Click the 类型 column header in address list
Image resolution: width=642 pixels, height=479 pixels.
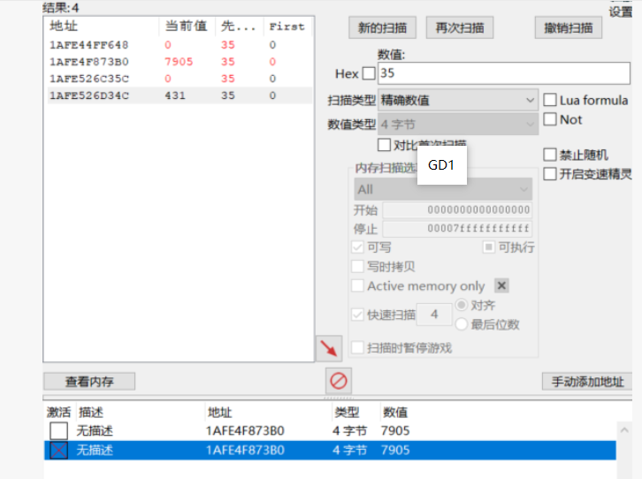point(347,412)
